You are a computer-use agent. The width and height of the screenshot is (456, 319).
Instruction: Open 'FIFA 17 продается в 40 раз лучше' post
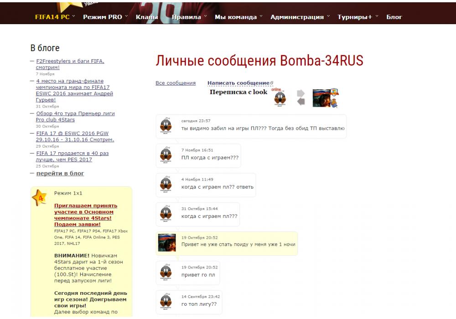72,156
